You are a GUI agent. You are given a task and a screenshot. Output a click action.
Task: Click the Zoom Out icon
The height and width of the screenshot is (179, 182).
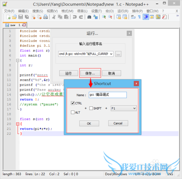110,17
